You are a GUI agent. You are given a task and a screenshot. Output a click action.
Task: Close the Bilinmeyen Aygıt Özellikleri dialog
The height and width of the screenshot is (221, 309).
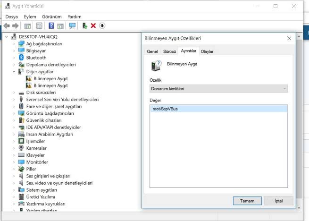pyautogui.click(x=289, y=38)
